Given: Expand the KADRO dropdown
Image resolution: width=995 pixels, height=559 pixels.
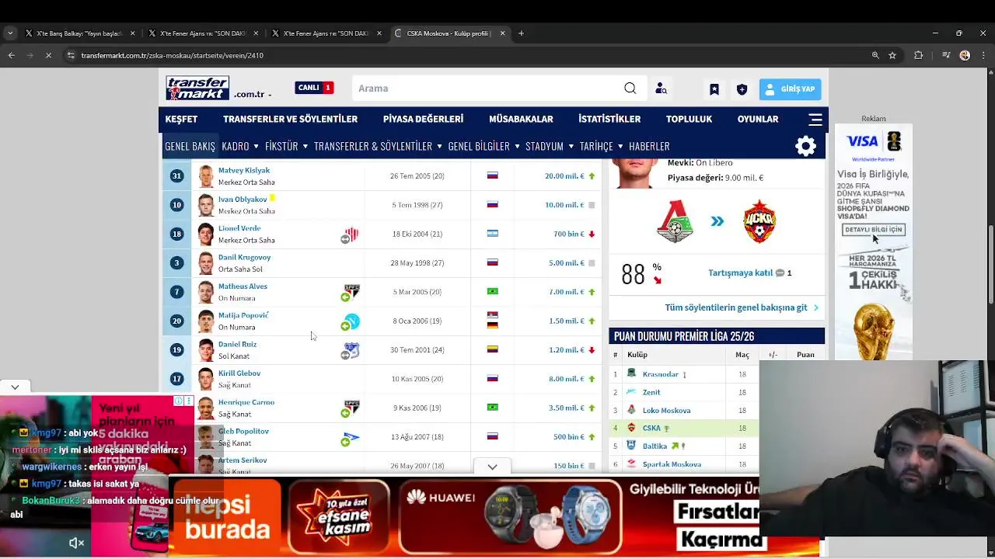Looking at the screenshot, I should click(x=239, y=146).
